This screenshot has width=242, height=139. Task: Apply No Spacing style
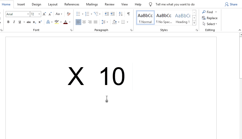tap(164, 18)
